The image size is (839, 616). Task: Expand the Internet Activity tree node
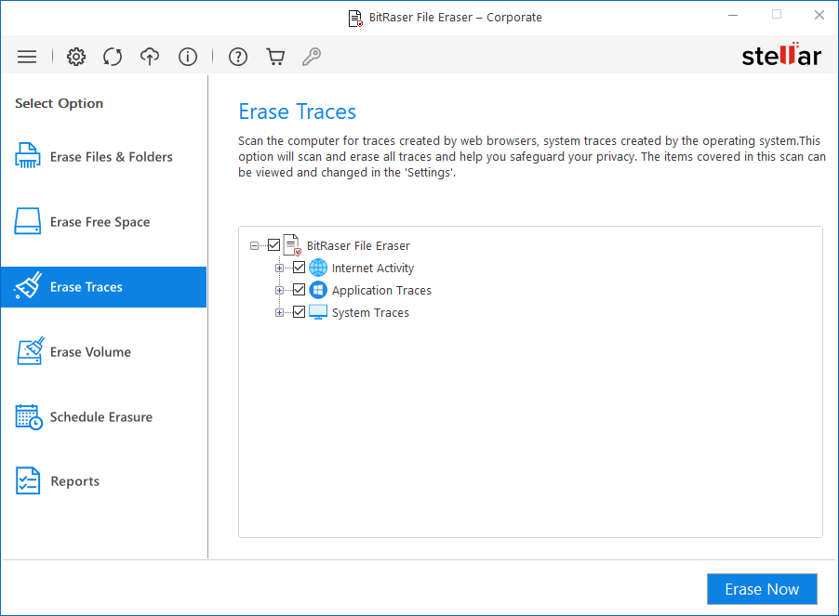pos(279,269)
